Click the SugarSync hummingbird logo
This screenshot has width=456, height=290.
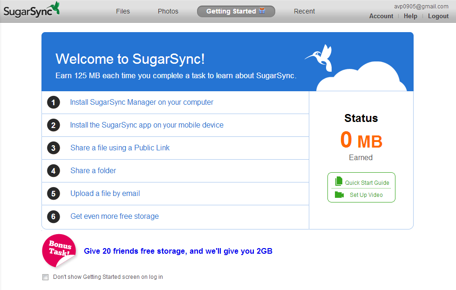[x=31, y=10]
